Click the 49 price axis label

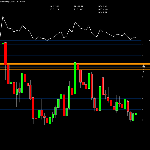click(142, 120)
